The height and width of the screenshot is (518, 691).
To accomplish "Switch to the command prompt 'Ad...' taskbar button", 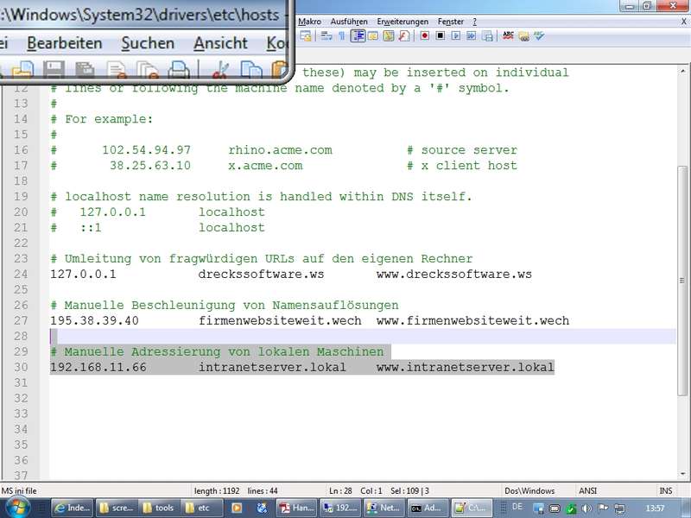I will pyautogui.click(x=427, y=508).
